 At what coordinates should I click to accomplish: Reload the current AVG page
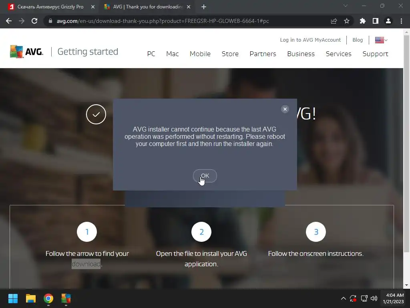point(34,21)
